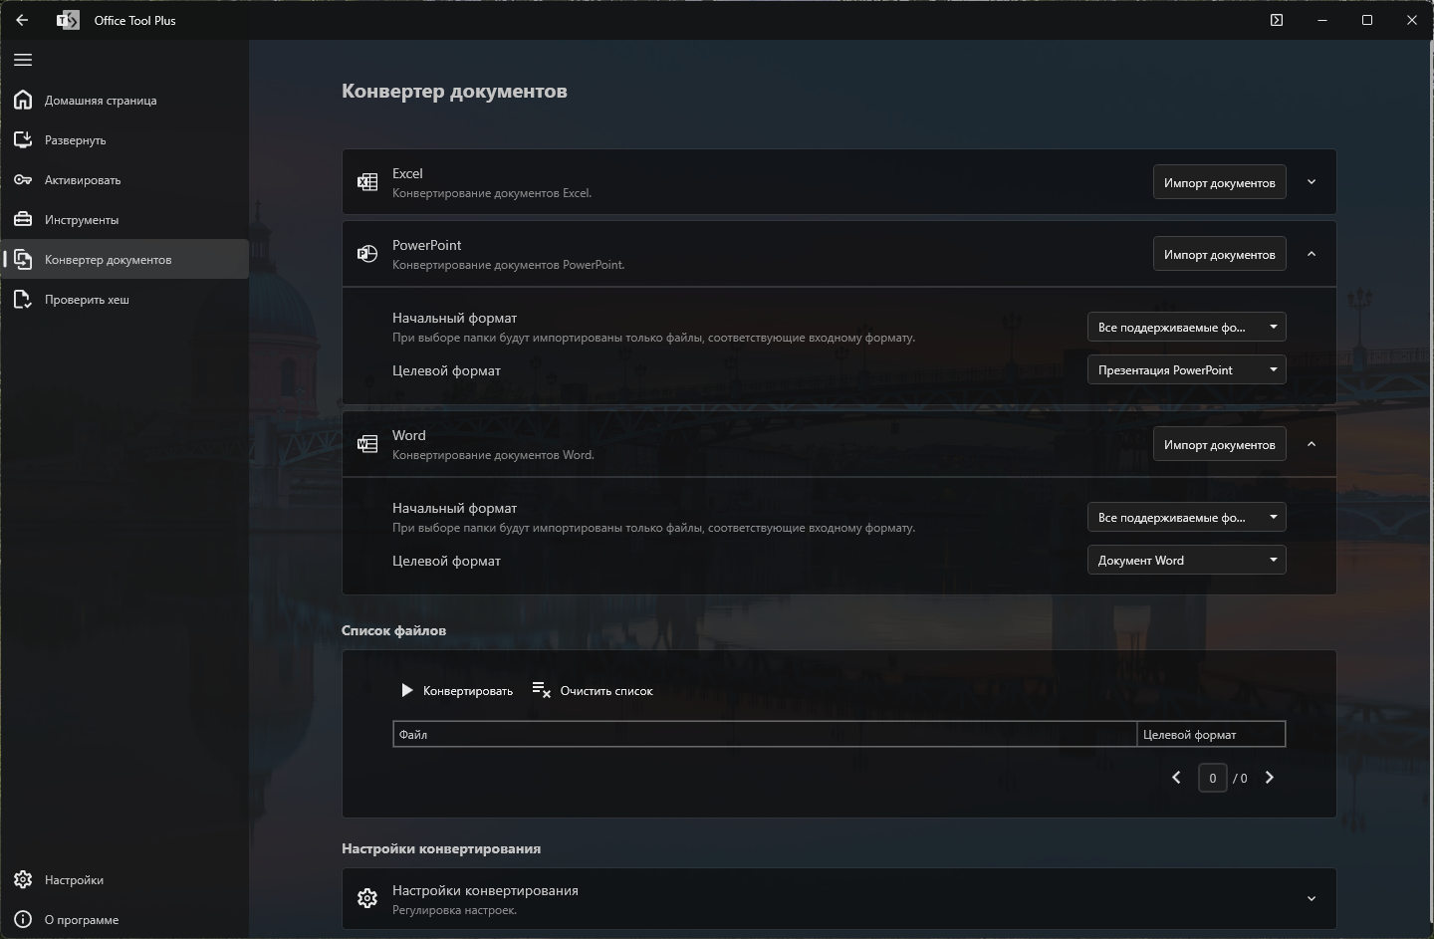The height and width of the screenshot is (939, 1434).
Task: Open О программе info page
Action: click(124, 919)
